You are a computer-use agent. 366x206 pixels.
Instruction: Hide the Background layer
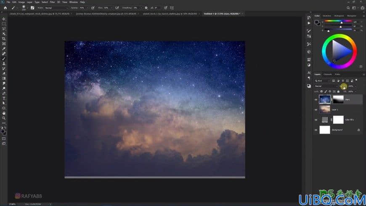tap(316, 130)
